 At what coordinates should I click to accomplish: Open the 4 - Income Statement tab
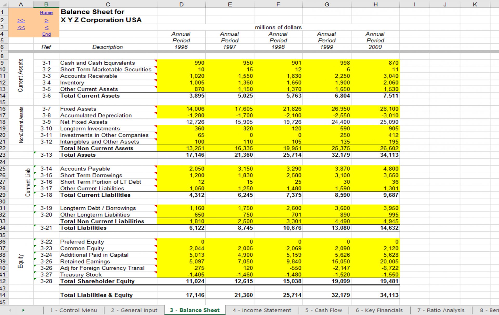262,310
